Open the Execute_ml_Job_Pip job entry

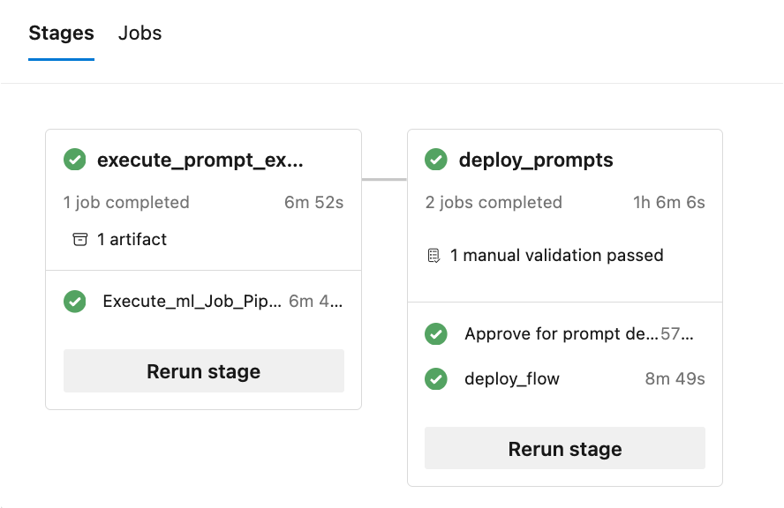(192, 301)
